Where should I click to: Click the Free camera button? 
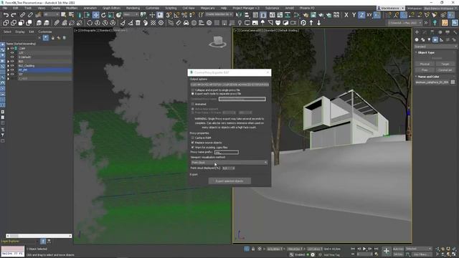(425, 70)
